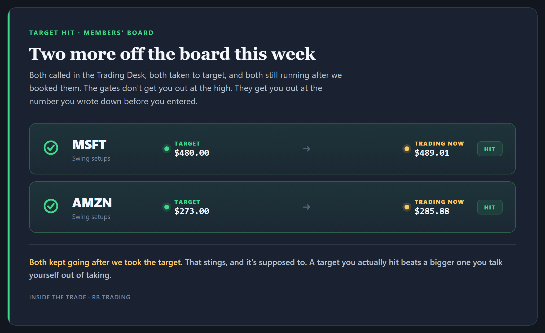This screenshot has height=333, width=545.
Task: Click the highlighted Both kept going sentence
Action: [106, 262]
